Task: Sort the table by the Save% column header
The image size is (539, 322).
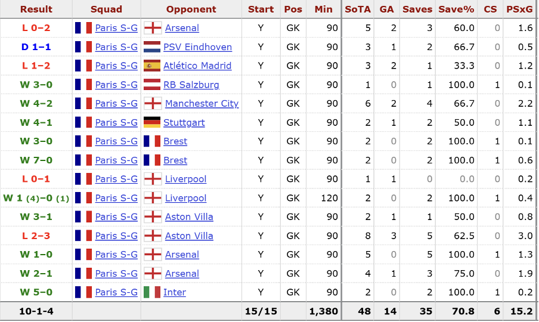Action: 456,9
